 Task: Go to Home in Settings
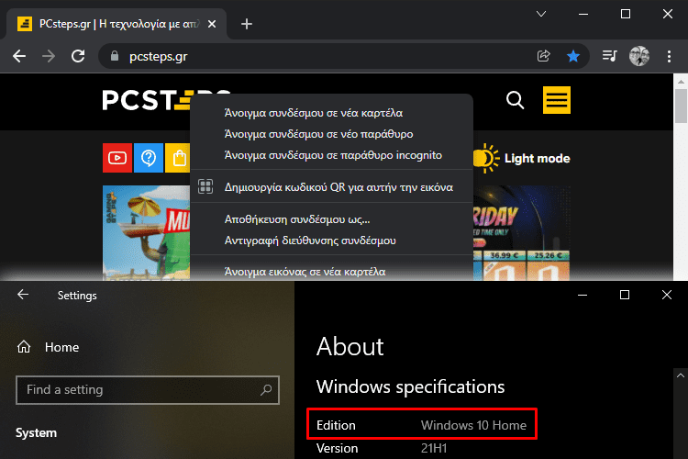coord(49,347)
